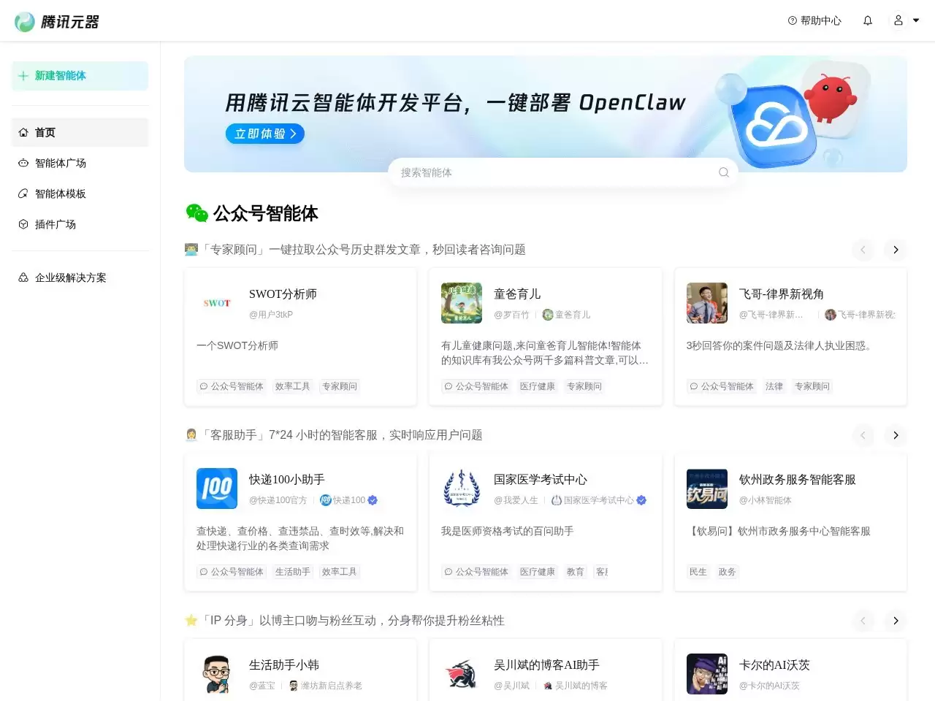Next page arrow in IP 分身 row

pos(896,621)
